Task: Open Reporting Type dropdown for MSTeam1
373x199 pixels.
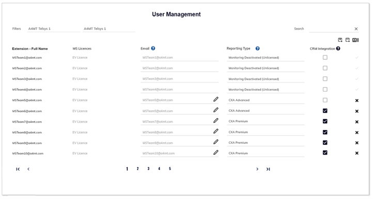Action: [266, 58]
